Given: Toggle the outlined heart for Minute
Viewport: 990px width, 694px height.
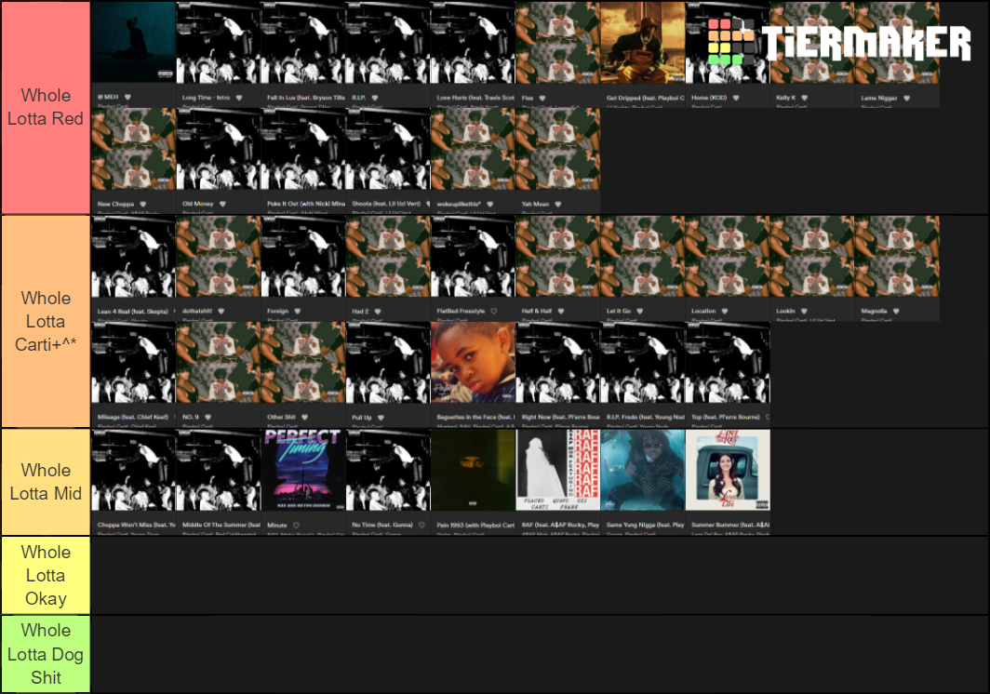Looking at the screenshot, I should (296, 525).
